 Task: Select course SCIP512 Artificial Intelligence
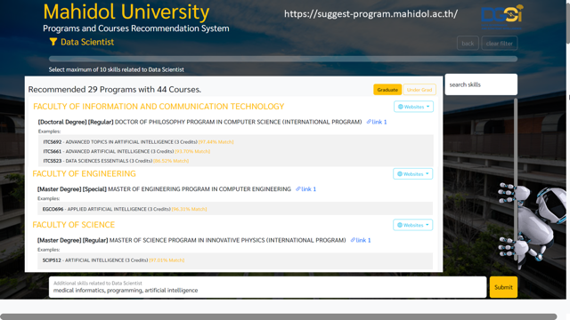pyautogui.click(x=113, y=260)
